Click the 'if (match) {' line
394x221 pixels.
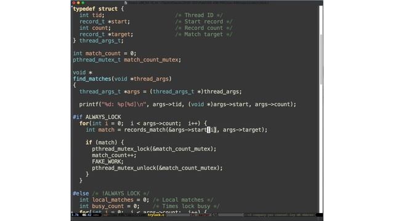tap(105, 142)
